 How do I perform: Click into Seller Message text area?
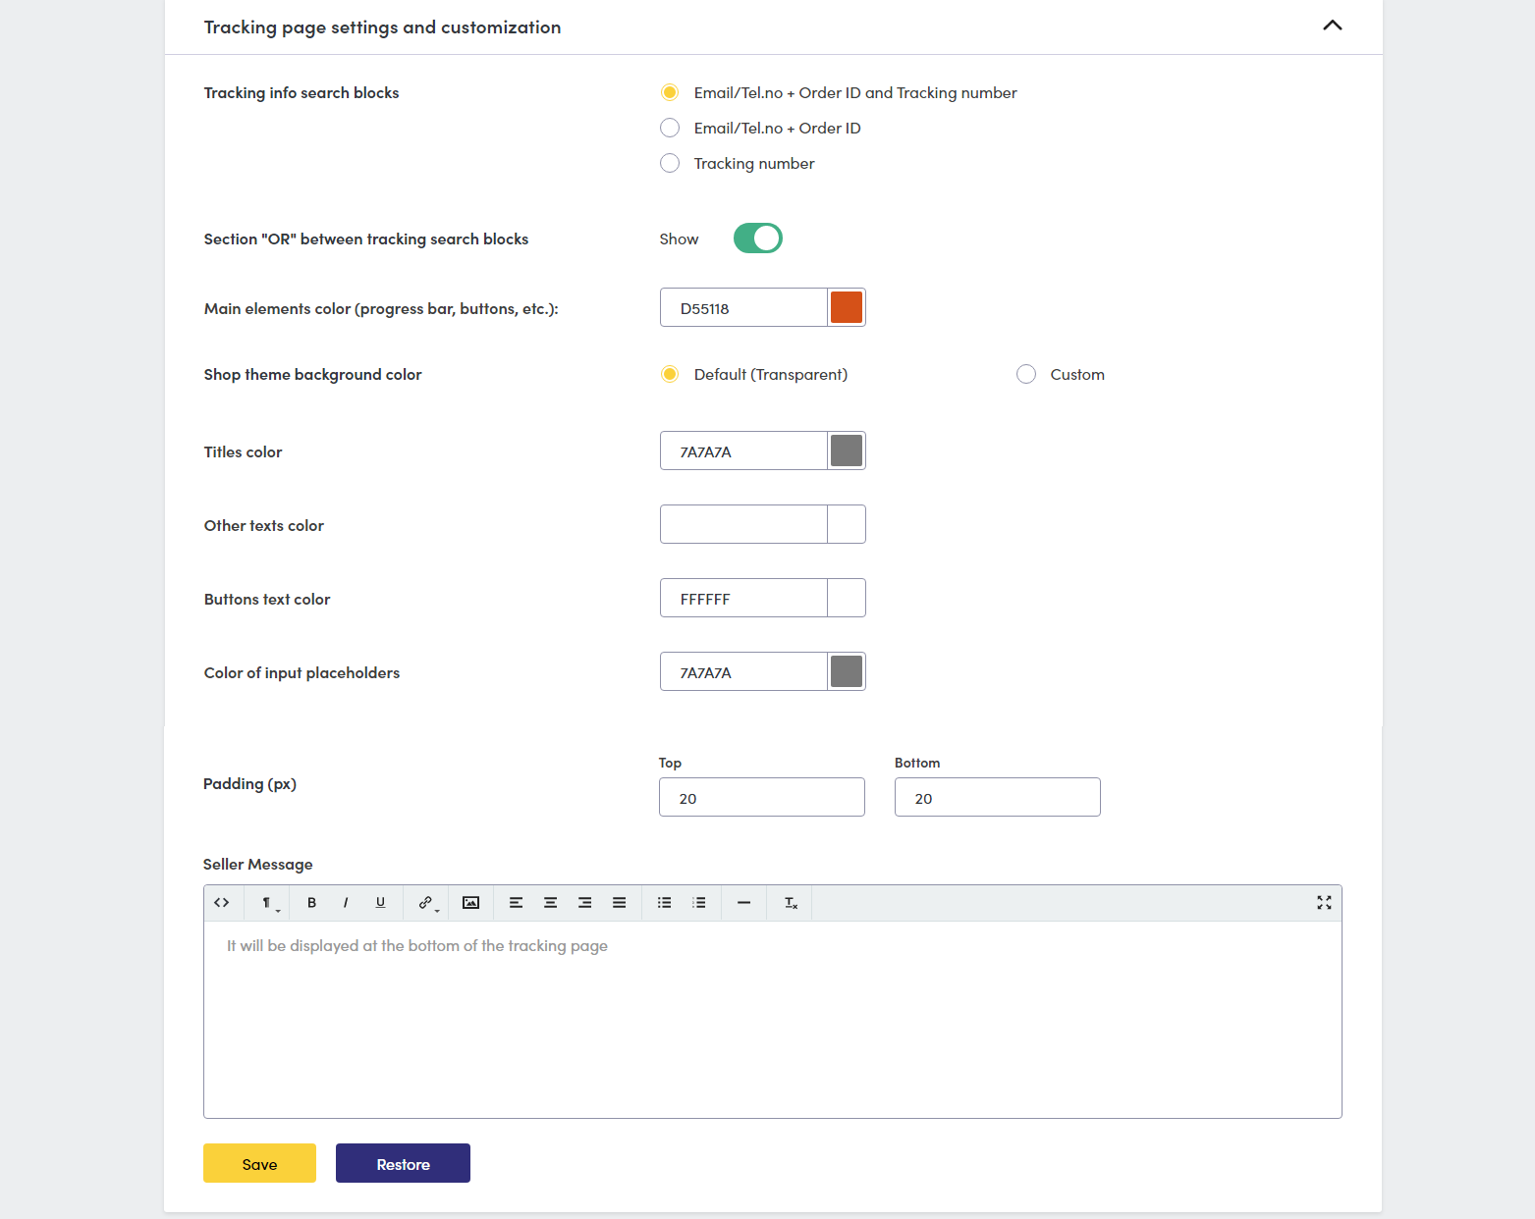[x=773, y=1019]
